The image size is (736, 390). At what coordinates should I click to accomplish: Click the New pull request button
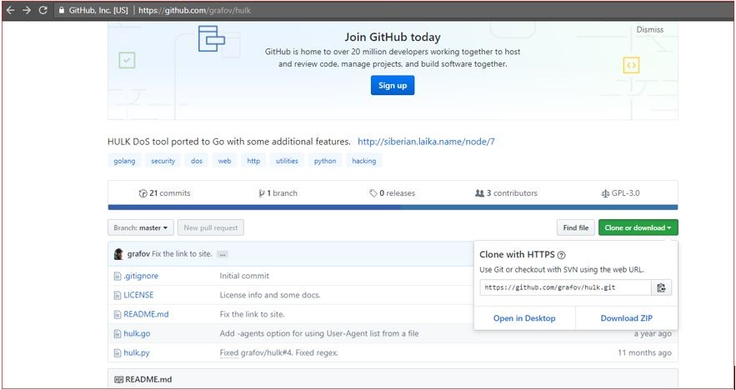[x=211, y=227]
